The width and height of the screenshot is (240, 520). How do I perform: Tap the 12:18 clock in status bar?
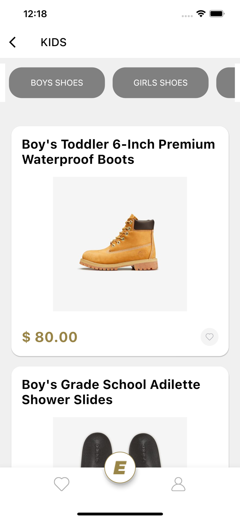(35, 14)
